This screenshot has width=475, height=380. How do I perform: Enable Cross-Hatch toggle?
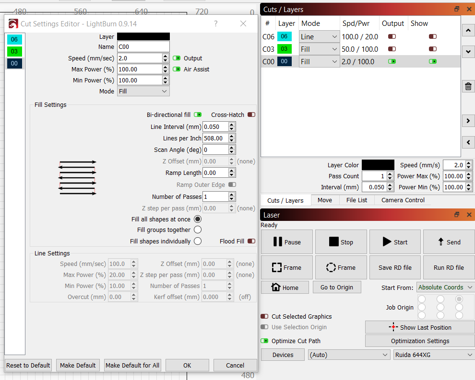[251, 115]
